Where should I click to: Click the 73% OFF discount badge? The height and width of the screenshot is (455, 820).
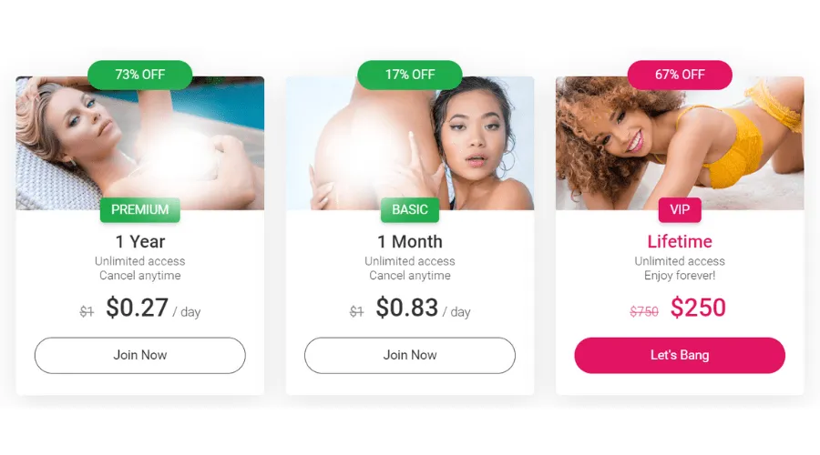[x=139, y=75]
